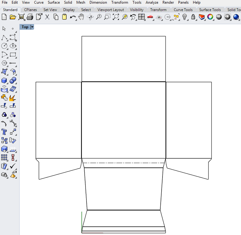Open the Surface menu
This screenshot has height=235, width=241.
click(54, 2)
